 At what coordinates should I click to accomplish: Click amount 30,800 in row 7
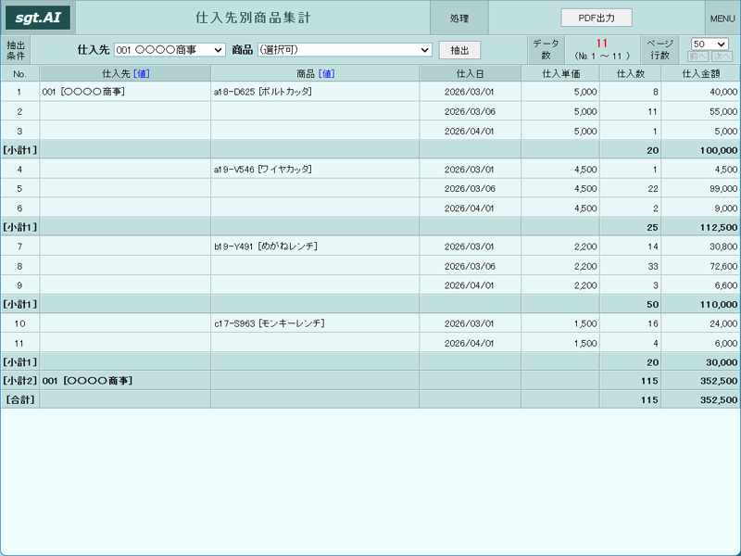(x=723, y=246)
